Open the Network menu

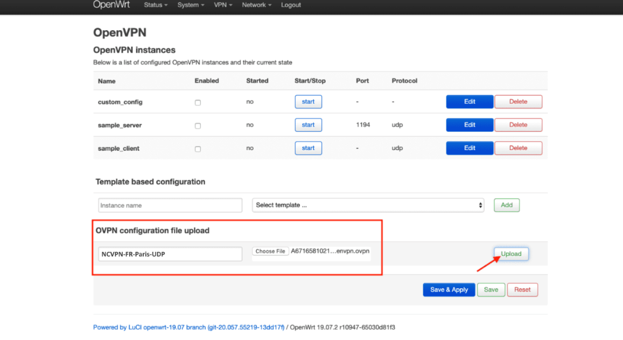[256, 5]
